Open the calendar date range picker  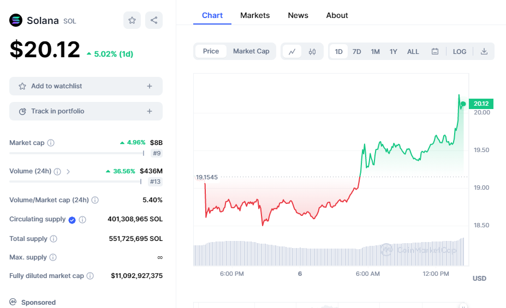click(x=435, y=52)
